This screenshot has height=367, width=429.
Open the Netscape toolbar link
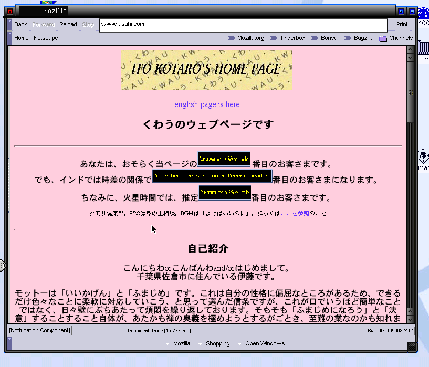coord(46,38)
